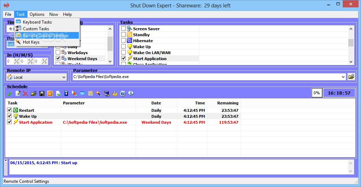Click the green checkmark add-task toolbar icon
The width and height of the screenshot is (361, 187).
[x=10, y=93]
